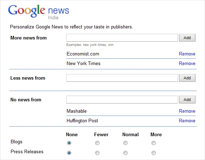Click the None column header
This screenshot has height=160, width=205.
click(72, 134)
